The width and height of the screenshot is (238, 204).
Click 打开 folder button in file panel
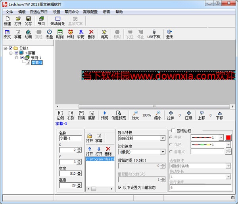(90, 138)
